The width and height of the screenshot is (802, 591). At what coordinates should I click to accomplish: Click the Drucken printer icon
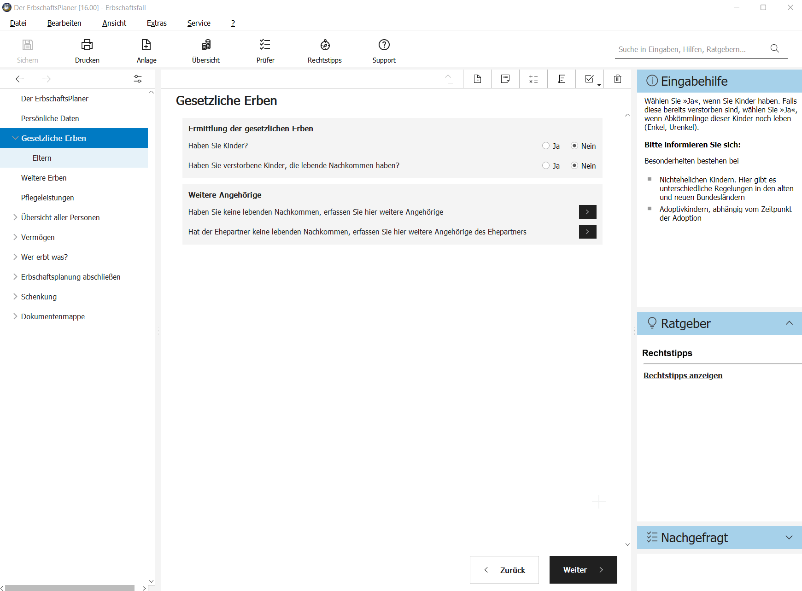click(87, 45)
